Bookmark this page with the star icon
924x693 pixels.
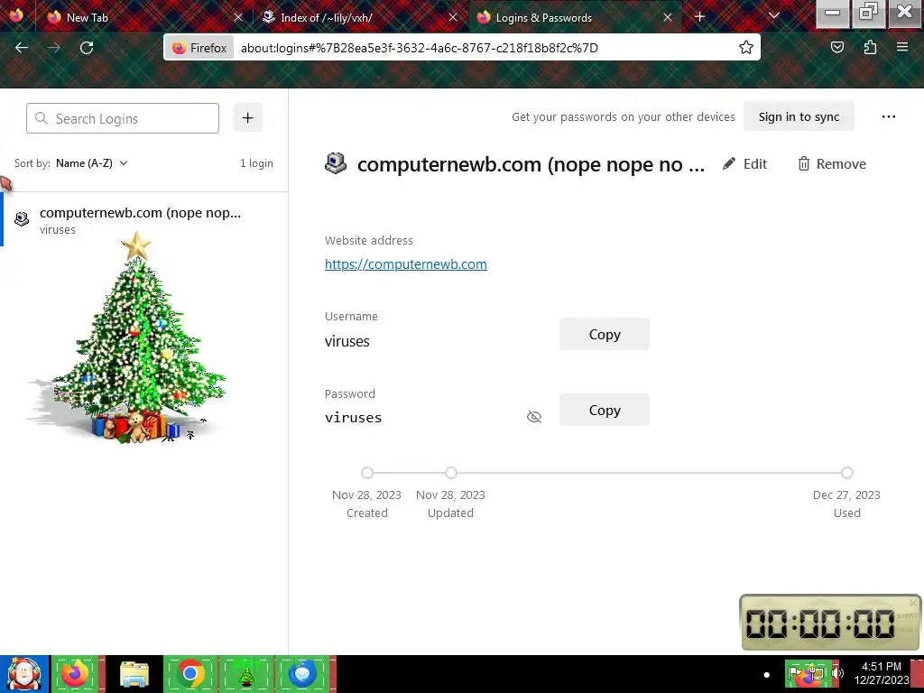coord(746,48)
